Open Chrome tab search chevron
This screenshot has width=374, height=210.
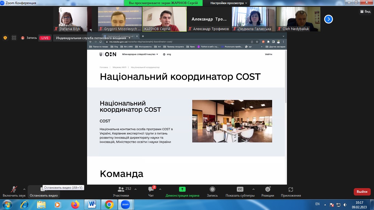pos(283,36)
